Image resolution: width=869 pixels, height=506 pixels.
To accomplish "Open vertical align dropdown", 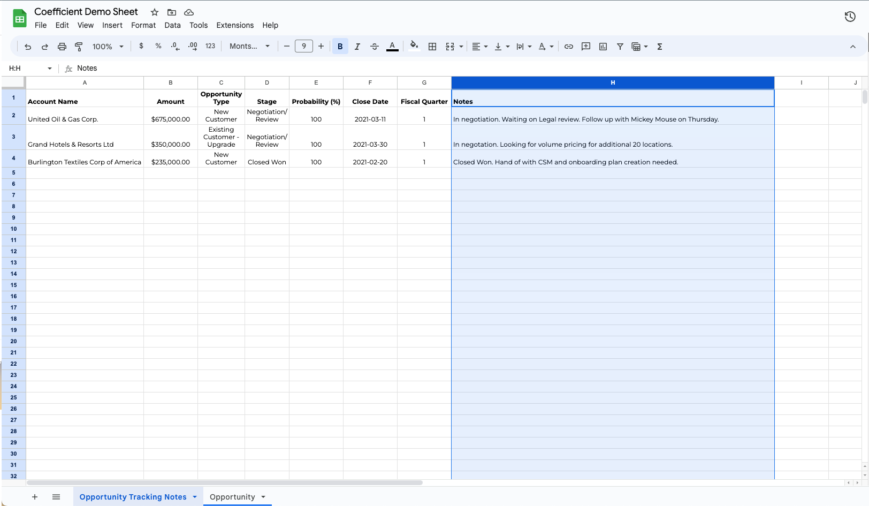I will click(502, 47).
